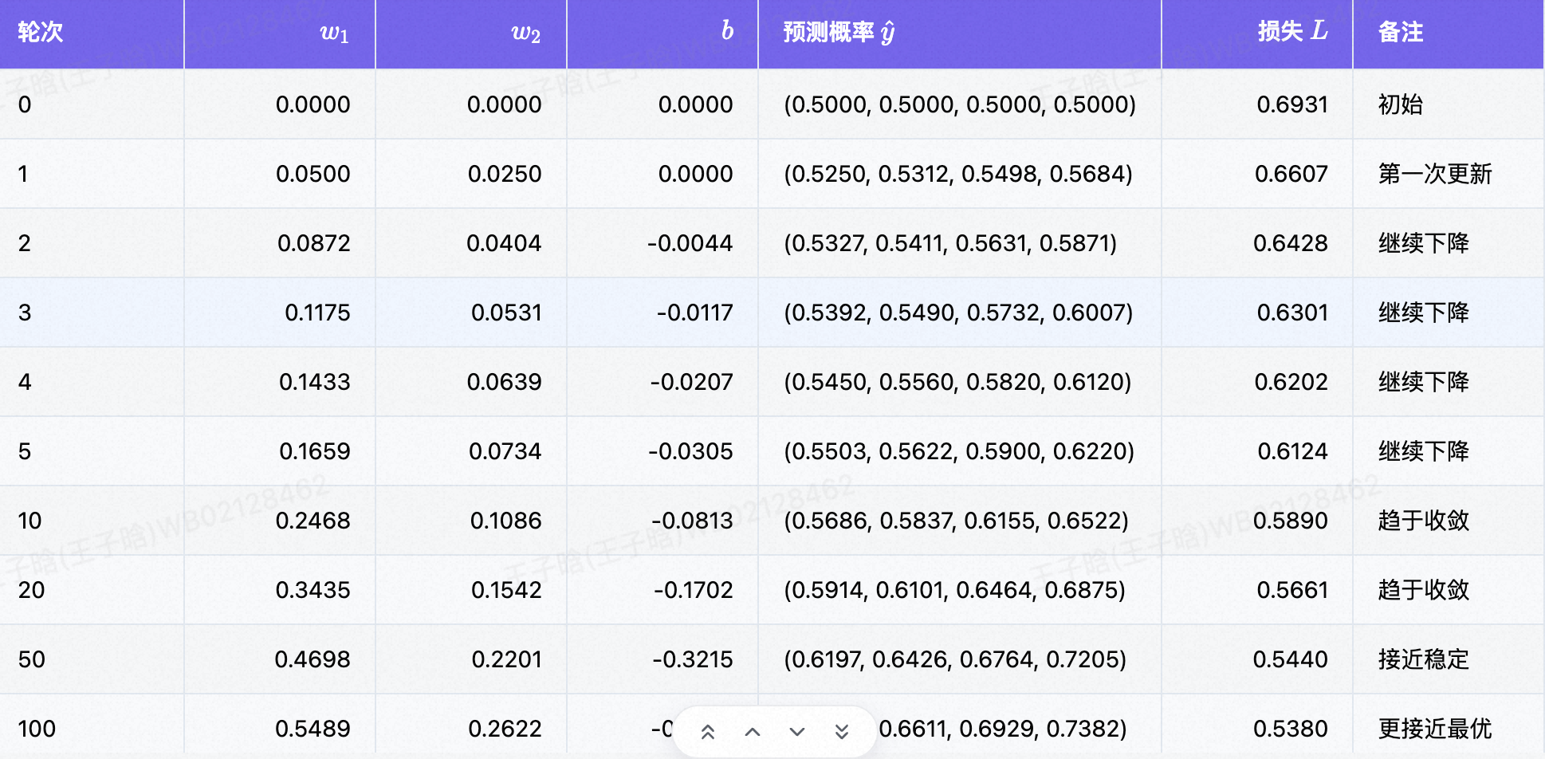The image size is (1545, 759).
Task: Click the bias value -0.0813
Action: pos(693,521)
